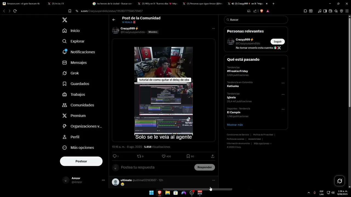Click bookmark icon in address bar
351x197 pixels.
click(x=70, y=11)
